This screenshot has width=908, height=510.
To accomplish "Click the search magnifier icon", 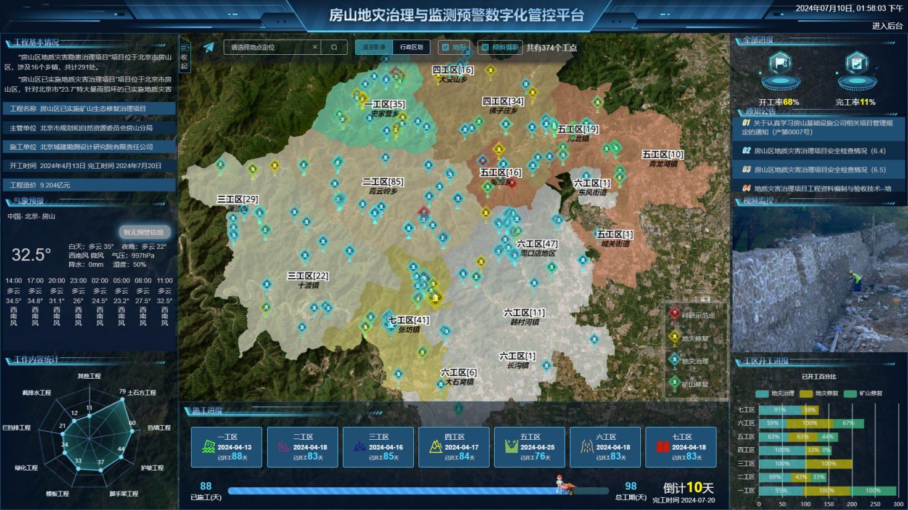I will [x=334, y=47].
